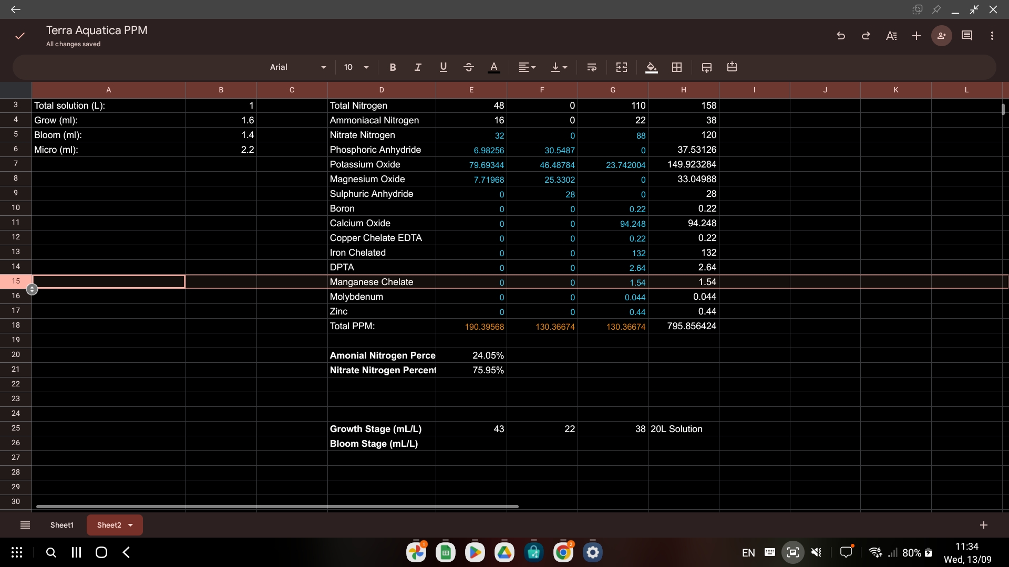Click the merge cells icon
Screen dimensions: 1009x567
tap(622, 67)
